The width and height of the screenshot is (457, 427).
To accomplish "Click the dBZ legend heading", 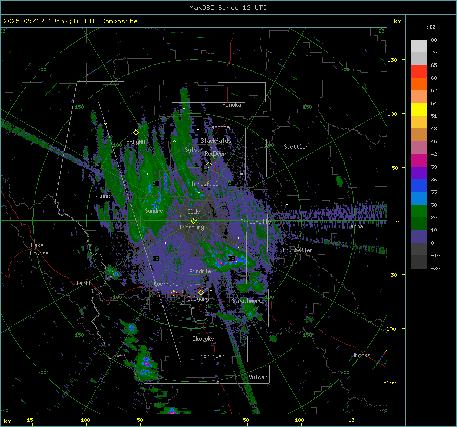I will [x=431, y=27].
